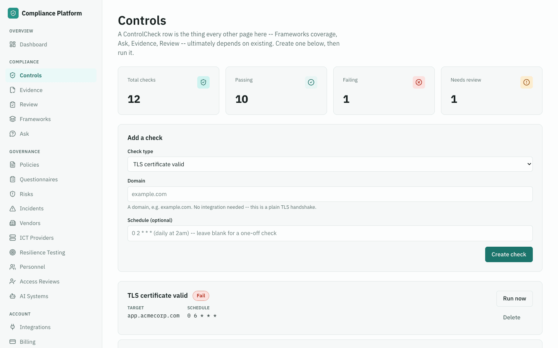The height and width of the screenshot is (348, 558).
Task: Click the Billing credit card icon
Action: (13, 342)
